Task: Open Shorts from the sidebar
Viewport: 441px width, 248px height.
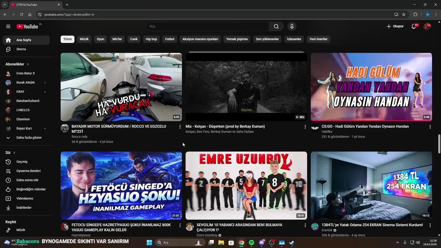Action: coord(26,49)
